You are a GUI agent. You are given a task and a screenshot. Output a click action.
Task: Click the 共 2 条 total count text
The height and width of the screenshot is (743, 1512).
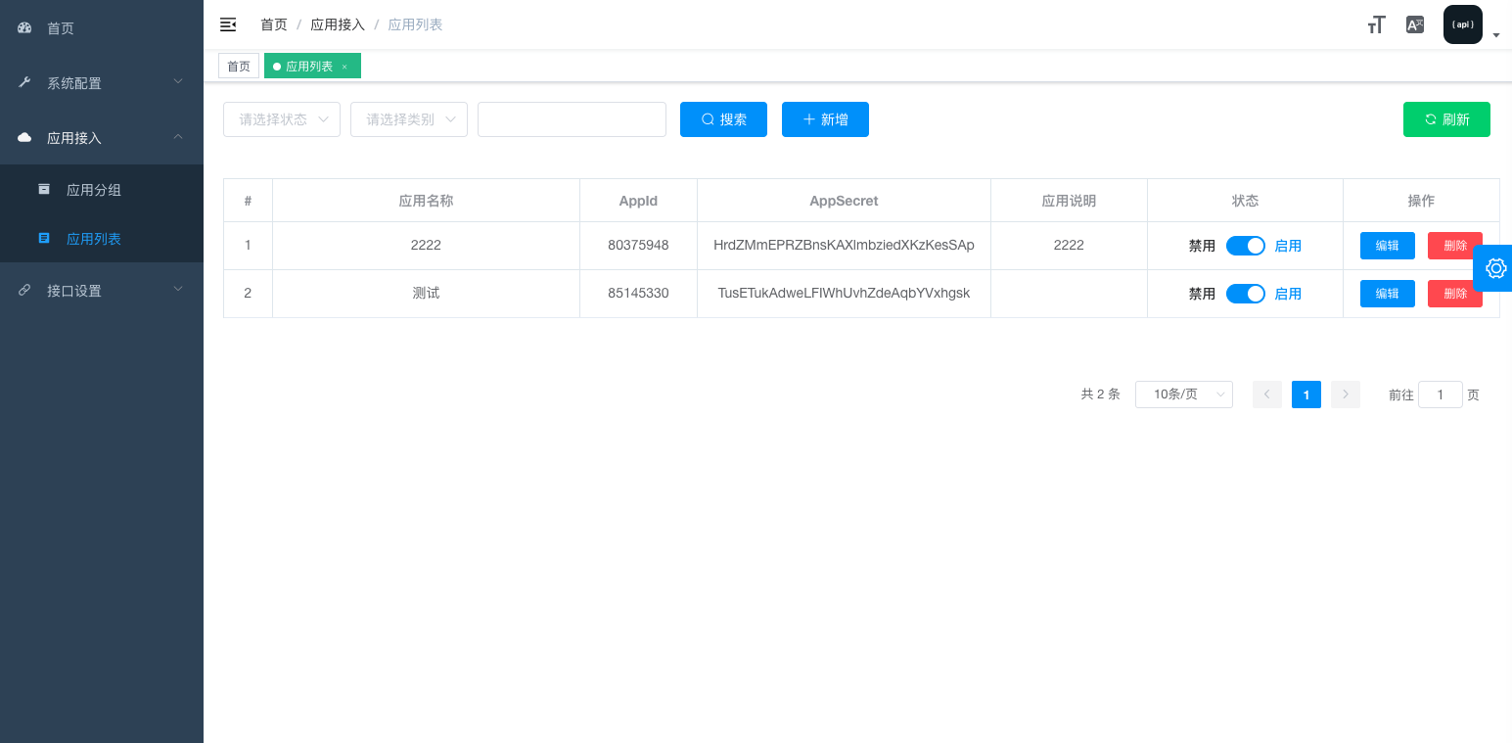click(x=1100, y=395)
